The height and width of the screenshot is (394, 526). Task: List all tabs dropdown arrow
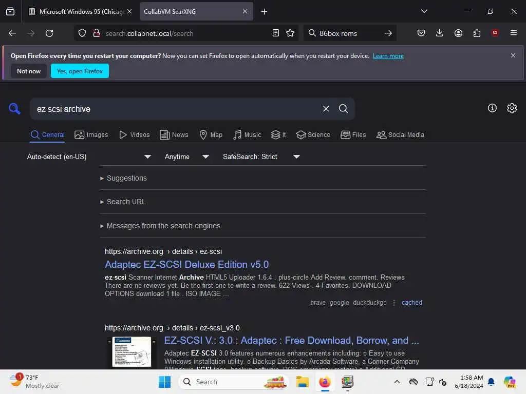[424, 11]
